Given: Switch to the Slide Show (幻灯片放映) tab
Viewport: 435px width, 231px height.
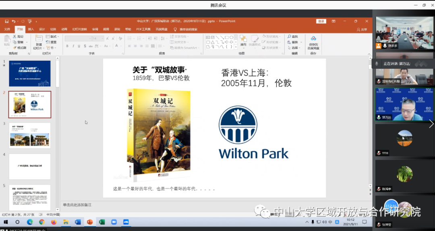Looking at the screenshot, I should 80,29.
